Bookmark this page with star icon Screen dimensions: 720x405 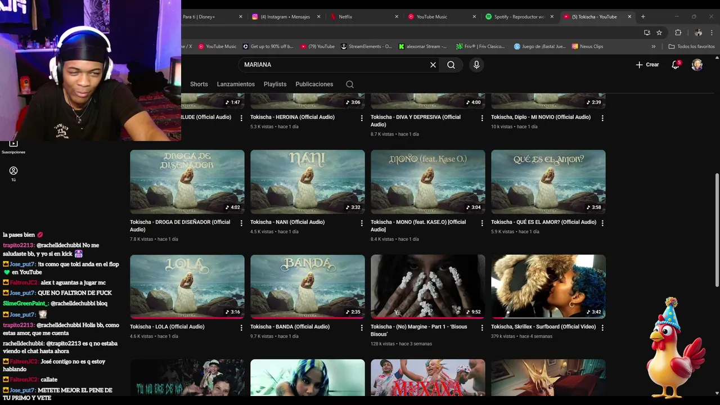pos(659,33)
